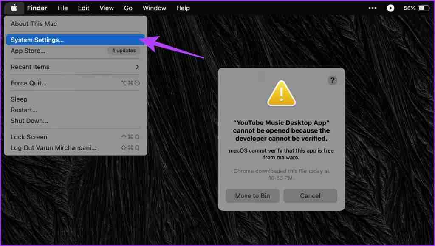Click the play icon in menu bar
435x246 pixels.
point(390,8)
